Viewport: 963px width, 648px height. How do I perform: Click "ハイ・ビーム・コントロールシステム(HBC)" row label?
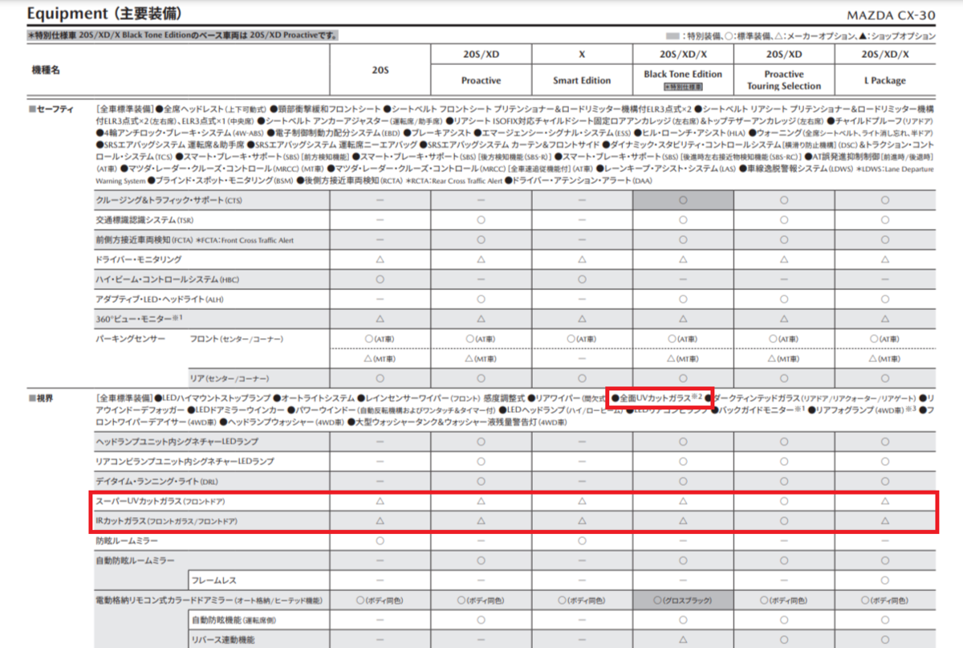pyautogui.click(x=167, y=279)
